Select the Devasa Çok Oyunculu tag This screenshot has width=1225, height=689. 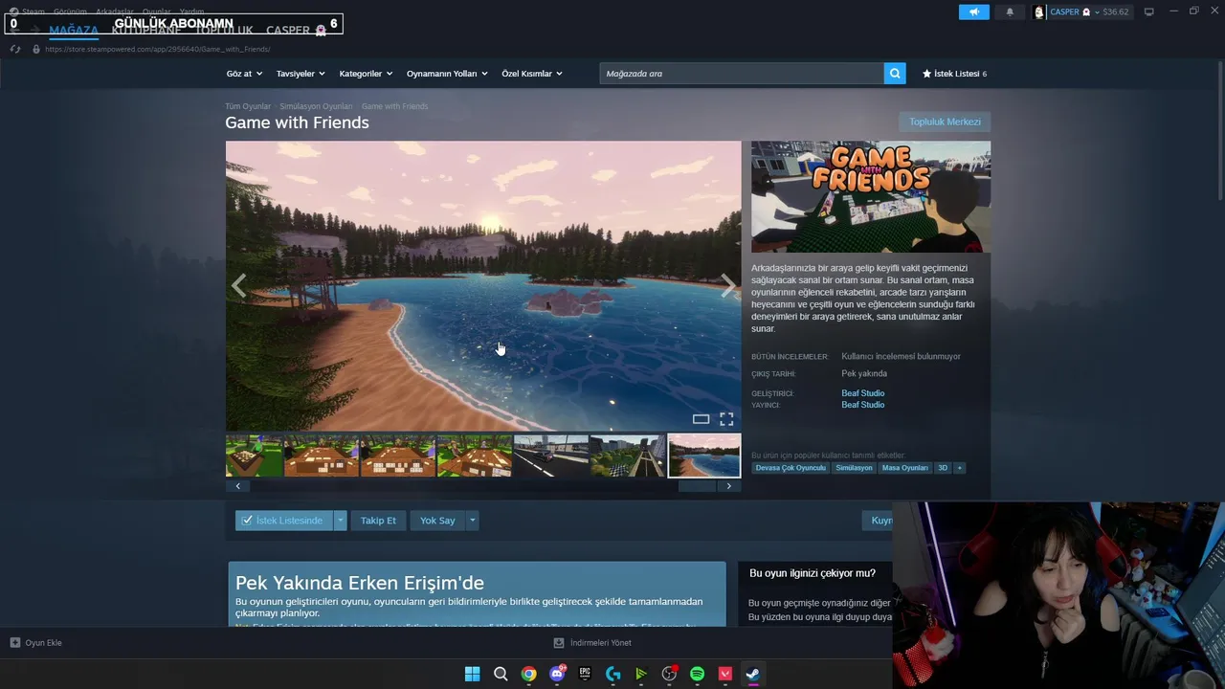coord(790,468)
